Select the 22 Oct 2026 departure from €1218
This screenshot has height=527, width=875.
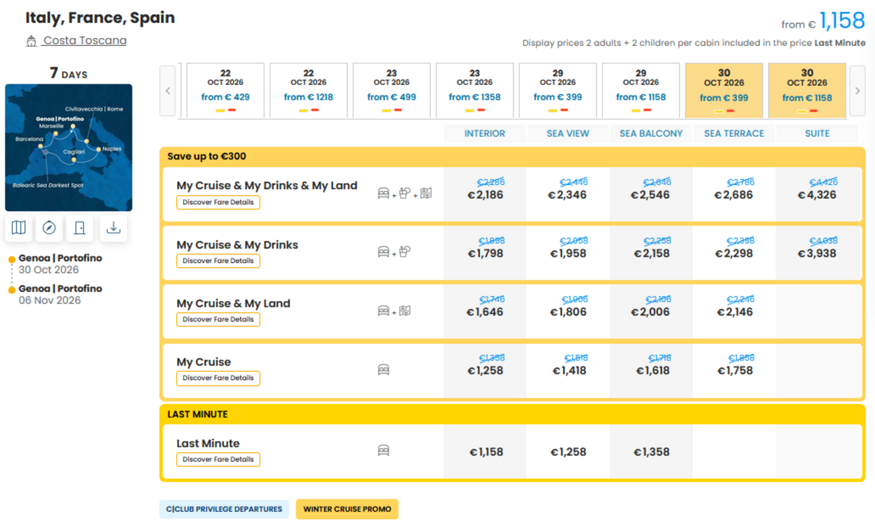click(x=309, y=91)
